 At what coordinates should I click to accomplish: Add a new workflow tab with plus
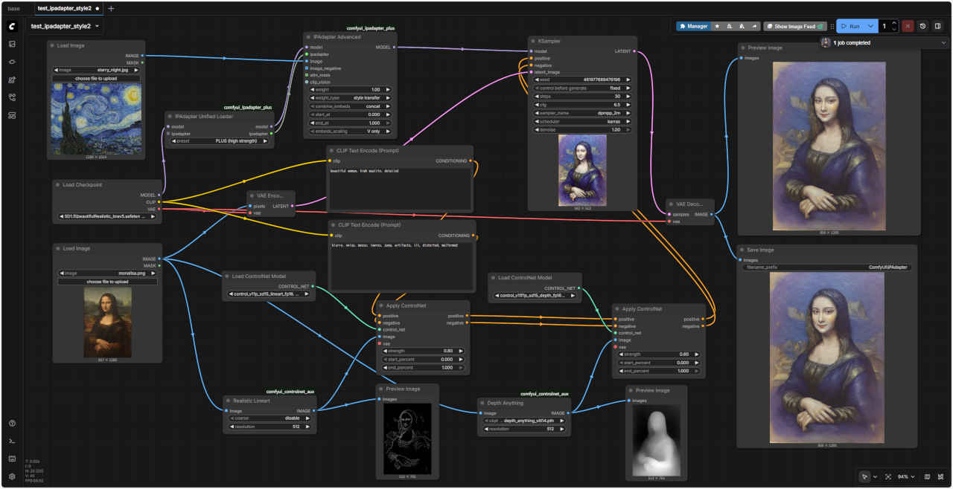111,8
